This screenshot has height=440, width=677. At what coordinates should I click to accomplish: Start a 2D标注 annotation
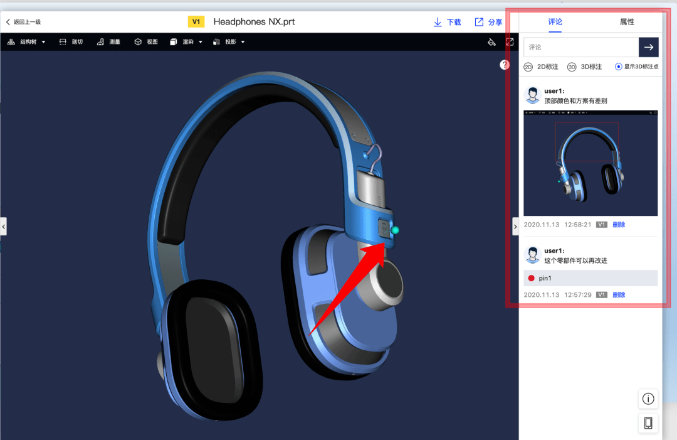541,67
